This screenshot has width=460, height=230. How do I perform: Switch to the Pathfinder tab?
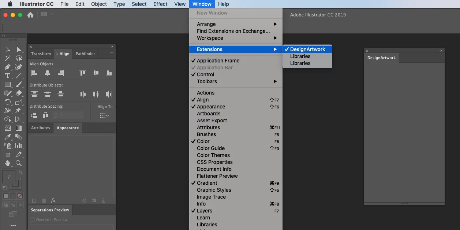click(85, 54)
